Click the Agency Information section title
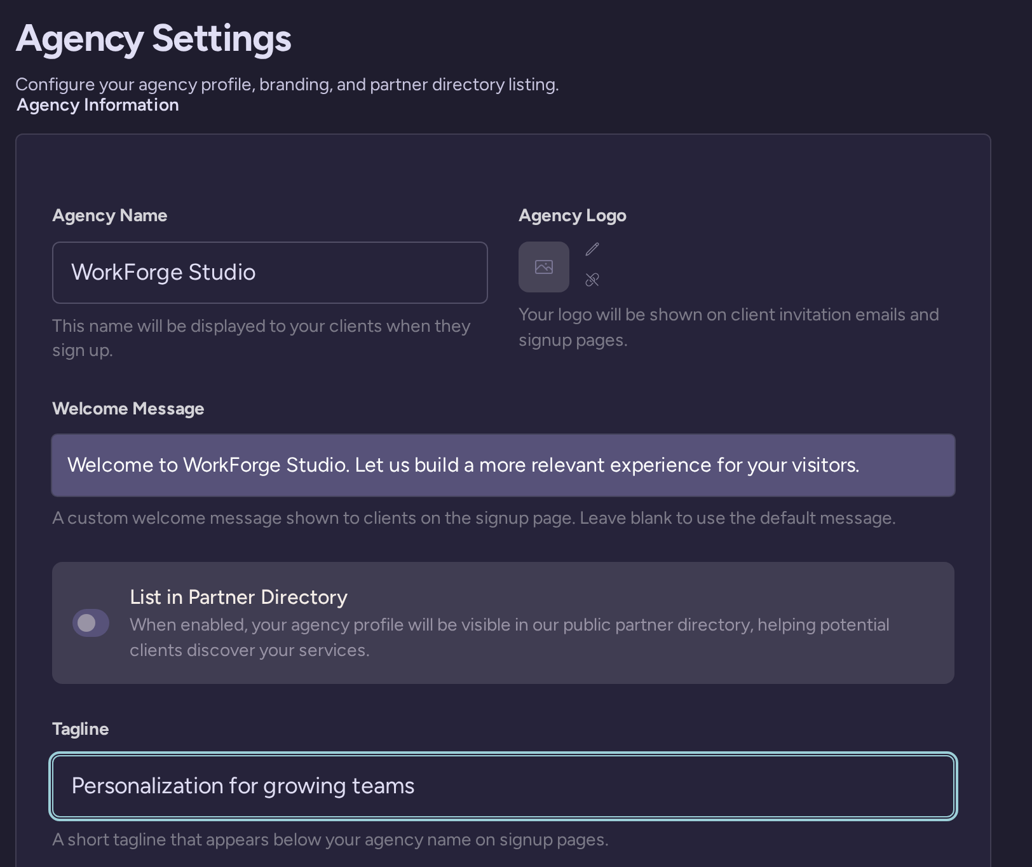 click(x=98, y=105)
